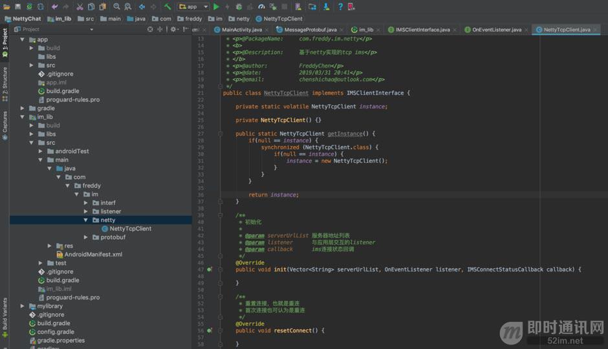This screenshot has height=349, width=608.
Task: Click the Cut scissors icon in toolbar
Action: pos(80,6)
